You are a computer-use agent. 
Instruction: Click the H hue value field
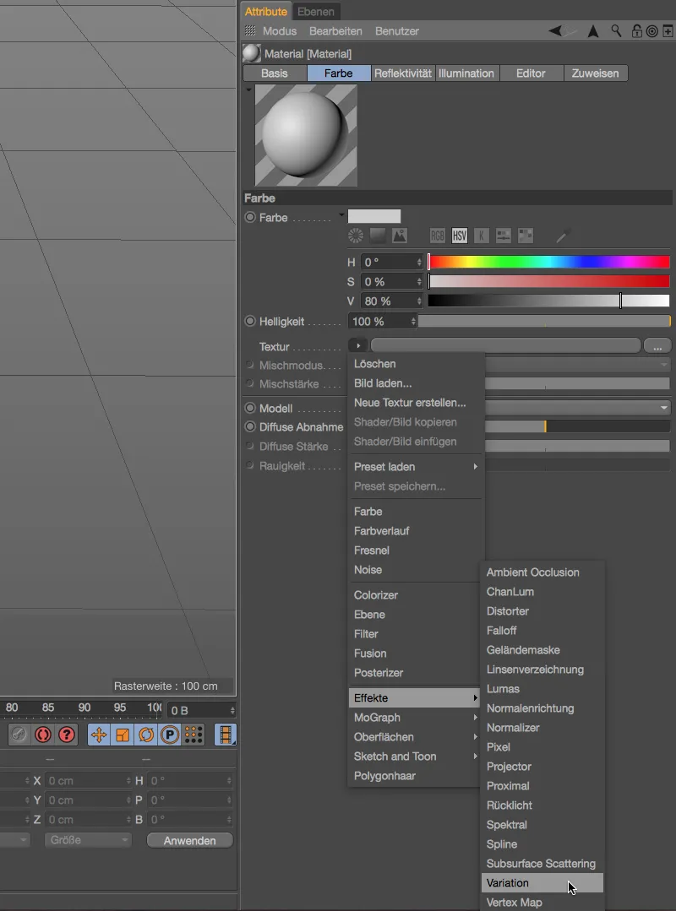pyautogui.click(x=391, y=262)
